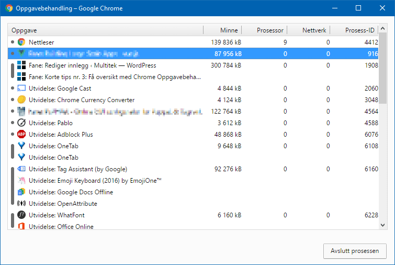Click process ID 4412
395x265 pixels.
[371, 42]
